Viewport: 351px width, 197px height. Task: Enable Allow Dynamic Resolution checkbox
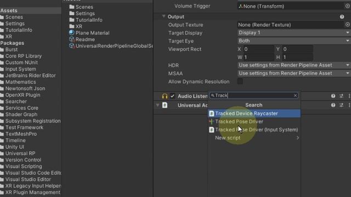(x=240, y=82)
